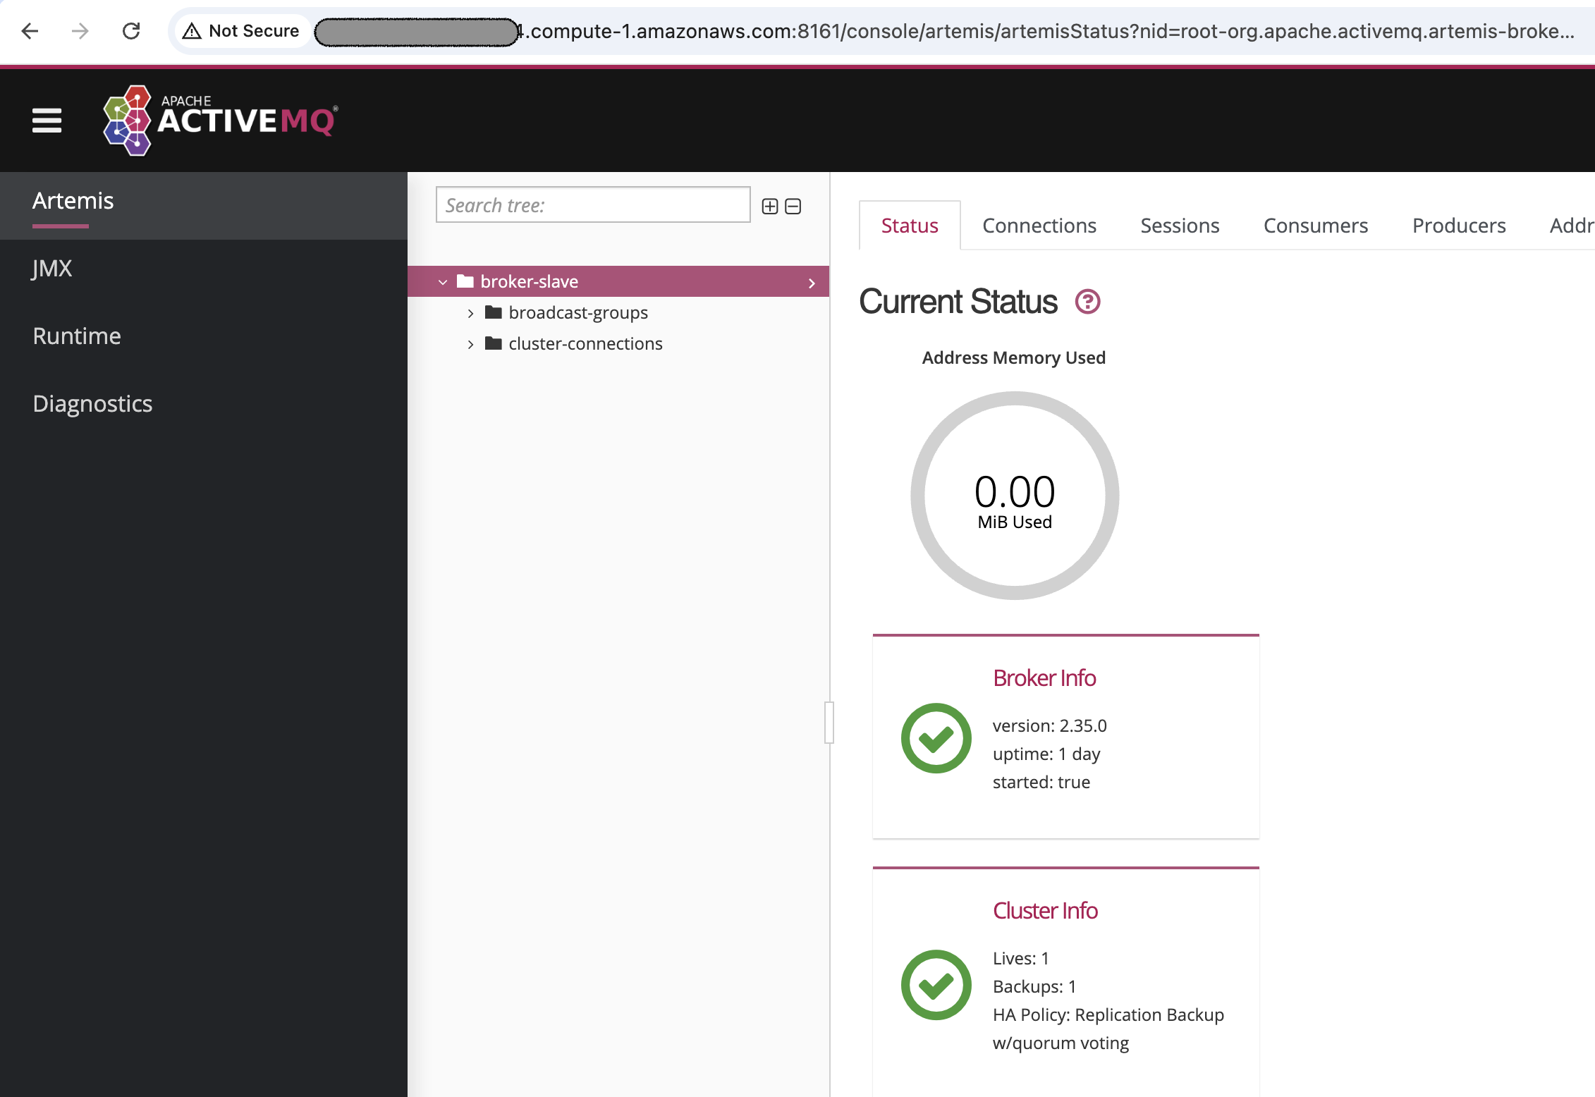Screen dimensions: 1595x1097
Task: Open the Sessions tab
Action: (1179, 226)
